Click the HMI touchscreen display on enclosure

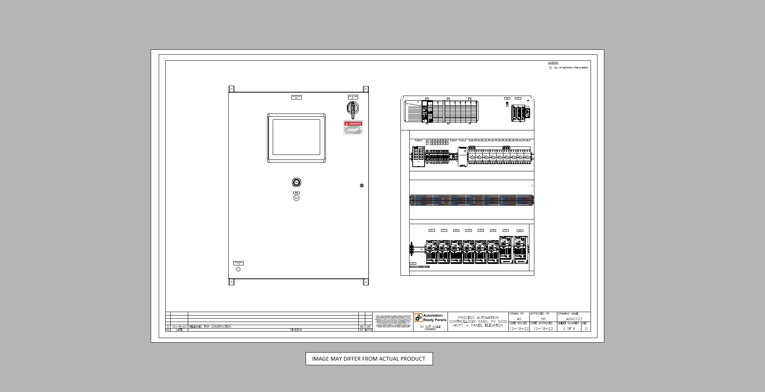(x=296, y=138)
